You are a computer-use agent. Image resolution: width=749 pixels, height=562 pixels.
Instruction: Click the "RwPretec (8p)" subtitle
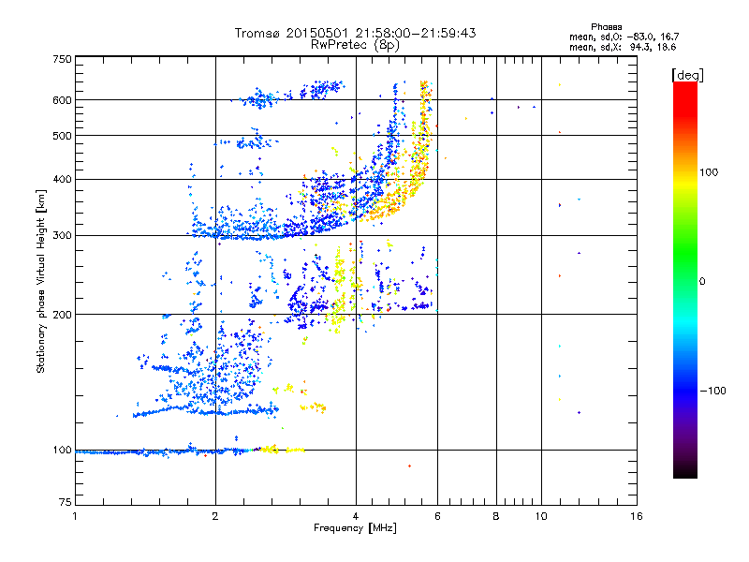(355, 45)
